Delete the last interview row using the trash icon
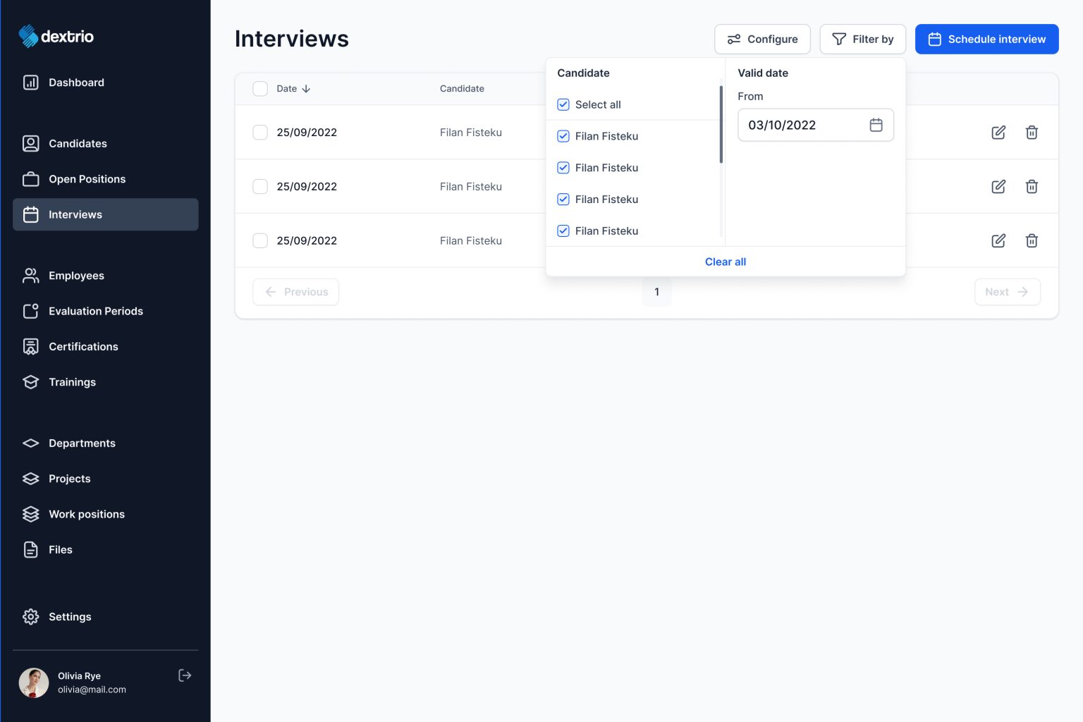The height and width of the screenshot is (722, 1083). tap(1031, 241)
